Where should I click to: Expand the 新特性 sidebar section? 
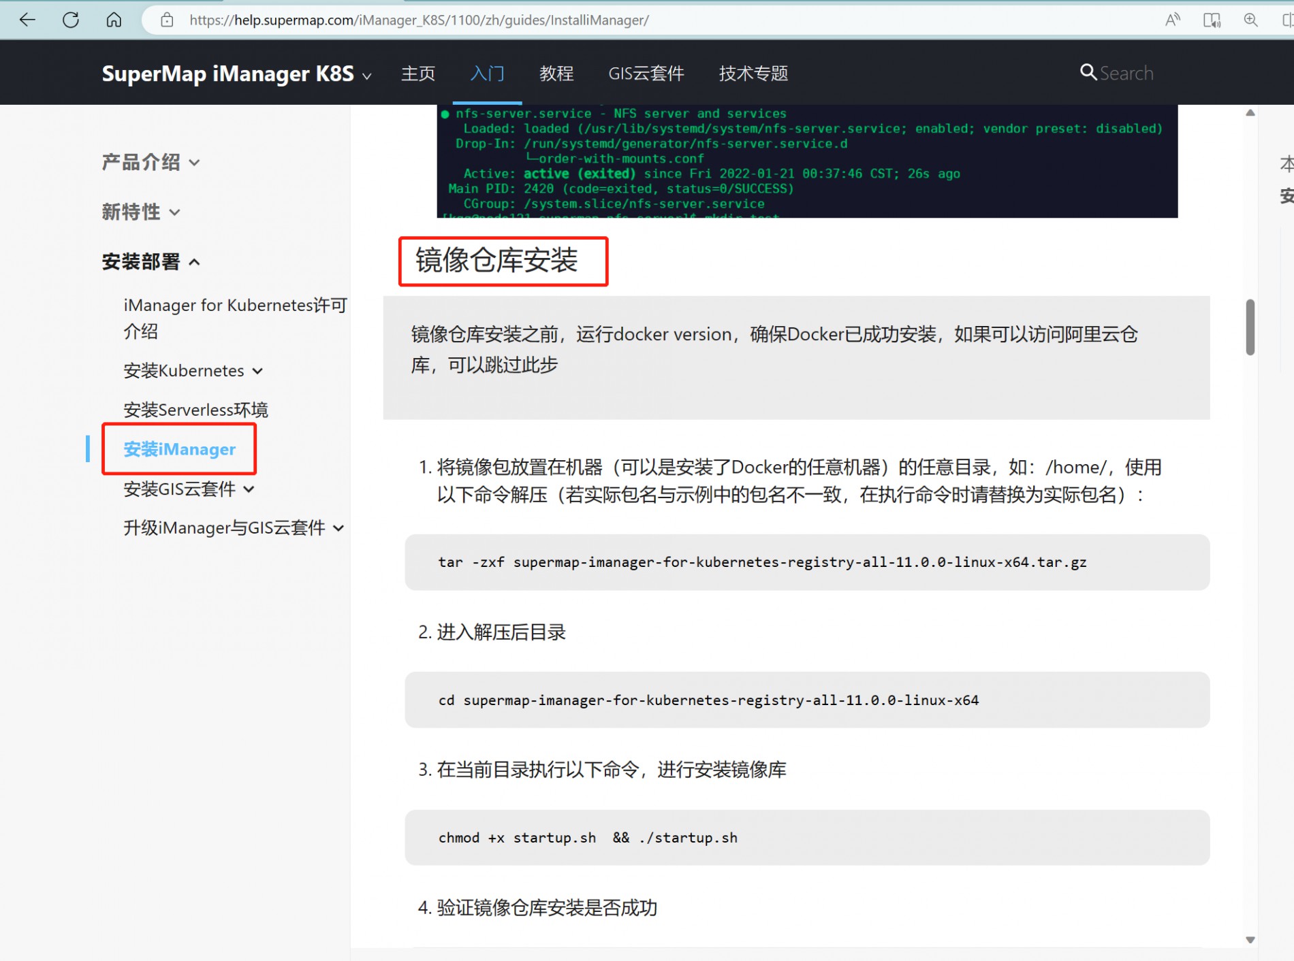point(141,212)
